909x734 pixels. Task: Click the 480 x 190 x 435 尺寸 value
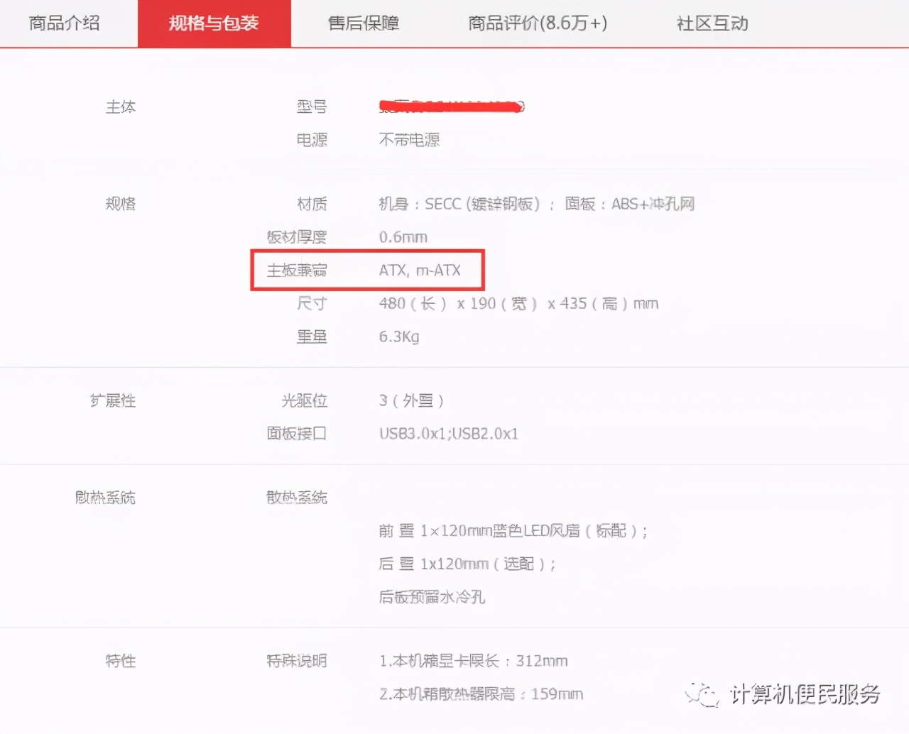518,303
